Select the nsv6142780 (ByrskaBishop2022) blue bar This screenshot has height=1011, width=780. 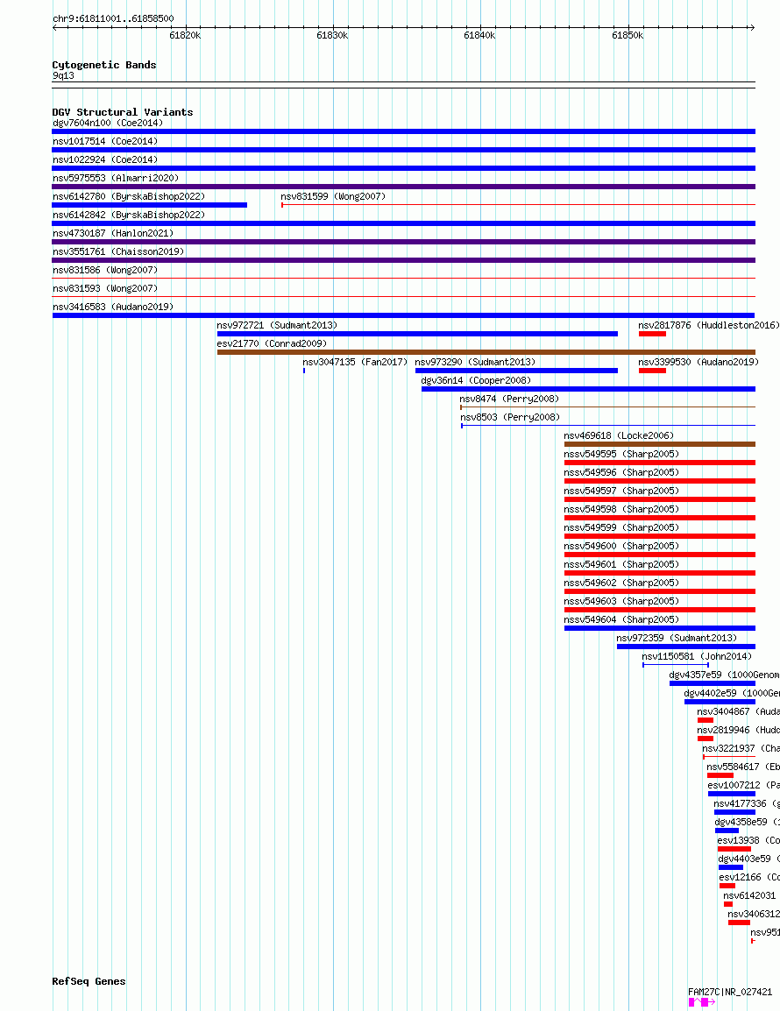(150, 205)
